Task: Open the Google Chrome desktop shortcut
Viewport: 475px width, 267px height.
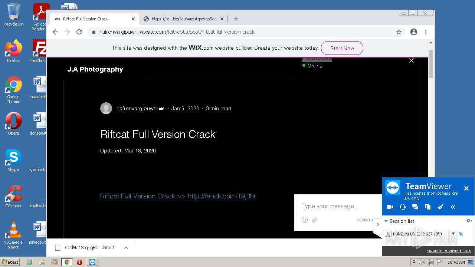Action: coord(13,90)
